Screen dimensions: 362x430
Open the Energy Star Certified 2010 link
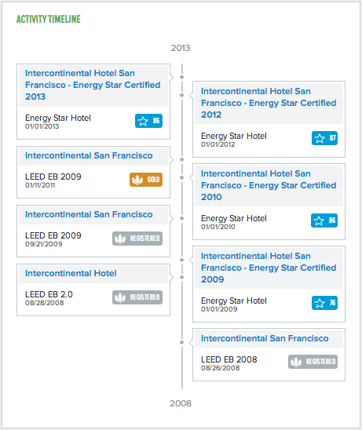tap(269, 185)
